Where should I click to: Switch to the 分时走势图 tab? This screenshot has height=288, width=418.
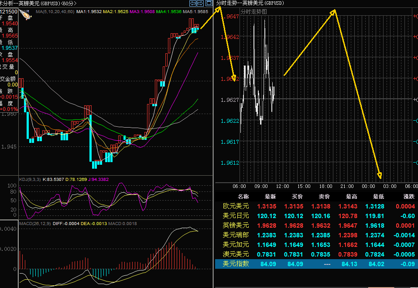point(254,11)
